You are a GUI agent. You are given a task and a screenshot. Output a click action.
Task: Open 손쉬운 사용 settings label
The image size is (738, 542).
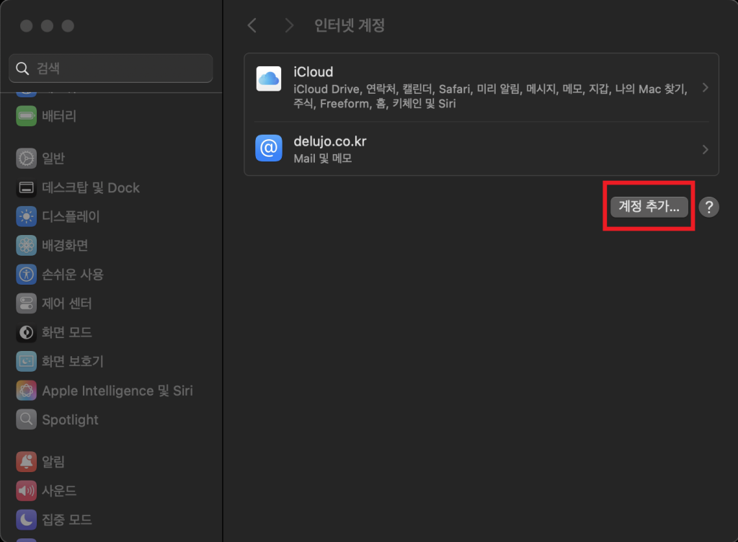click(73, 275)
